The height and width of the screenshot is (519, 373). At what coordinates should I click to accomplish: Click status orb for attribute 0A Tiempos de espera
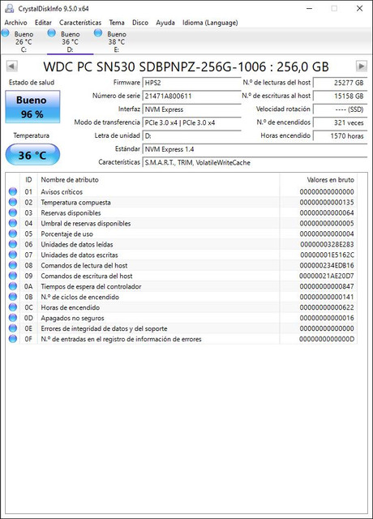pyautogui.click(x=13, y=286)
